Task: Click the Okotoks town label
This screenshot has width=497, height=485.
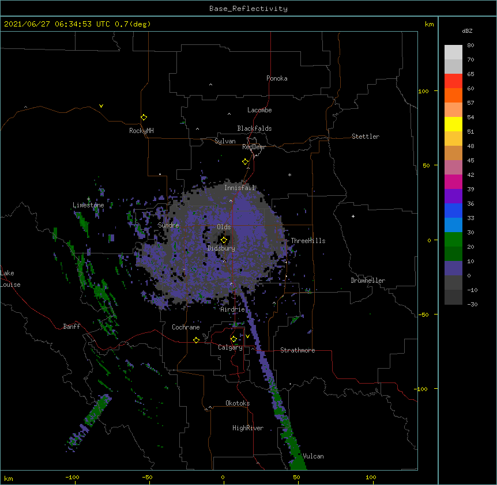Action: pos(238,403)
